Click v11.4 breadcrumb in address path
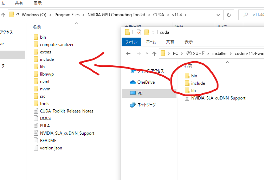This screenshot has width=264, height=180. [x=177, y=15]
